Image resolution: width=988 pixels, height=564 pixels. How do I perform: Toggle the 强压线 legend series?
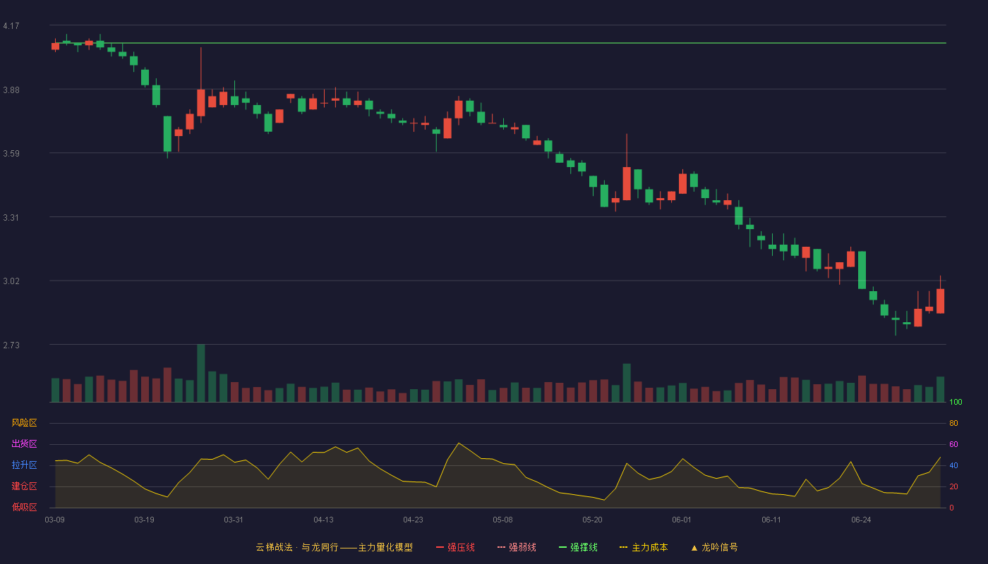pyautogui.click(x=455, y=547)
